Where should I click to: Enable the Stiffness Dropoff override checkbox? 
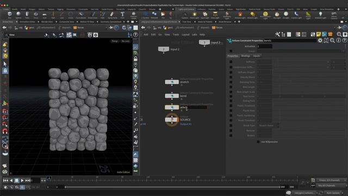231,72
